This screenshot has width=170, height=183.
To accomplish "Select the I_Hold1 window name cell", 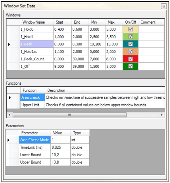I will point(36,37).
